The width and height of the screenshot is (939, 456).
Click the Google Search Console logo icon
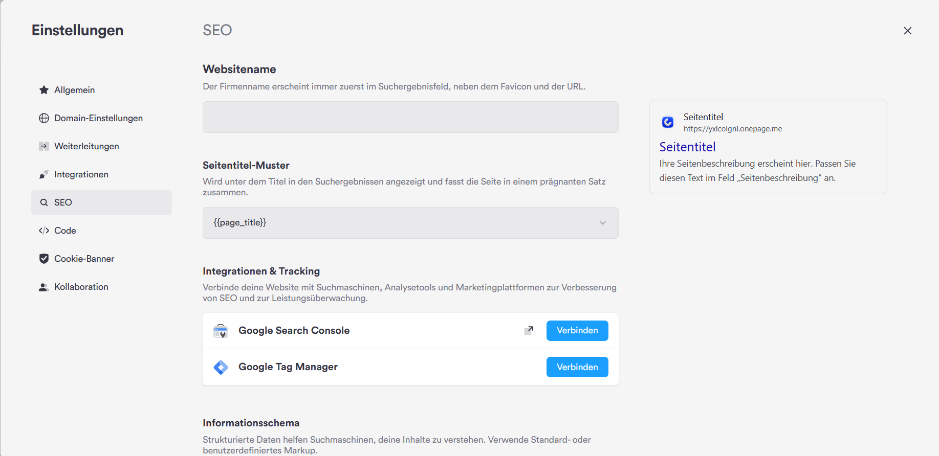(221, 331)
